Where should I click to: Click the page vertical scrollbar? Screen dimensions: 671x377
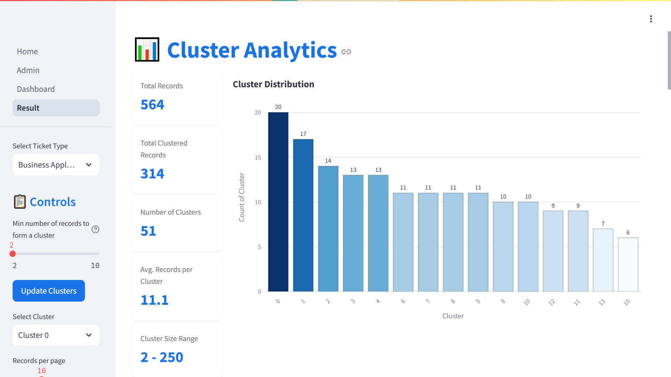coord(669,60)
